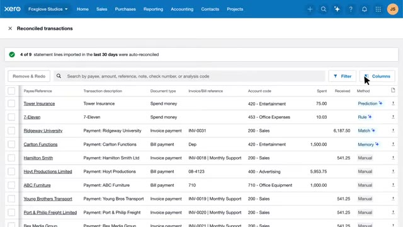403x227 pixels.
Task: Click the arrow icon on Port & Philip Freight row
Action: click(x=393, y=212)
